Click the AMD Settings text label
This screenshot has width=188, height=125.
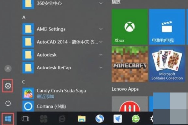click(51, 29)
